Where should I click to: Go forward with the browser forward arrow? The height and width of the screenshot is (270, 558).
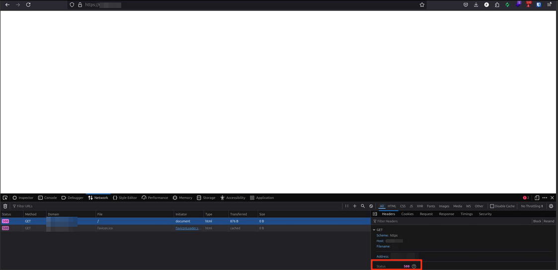click(x=18, y=5)
